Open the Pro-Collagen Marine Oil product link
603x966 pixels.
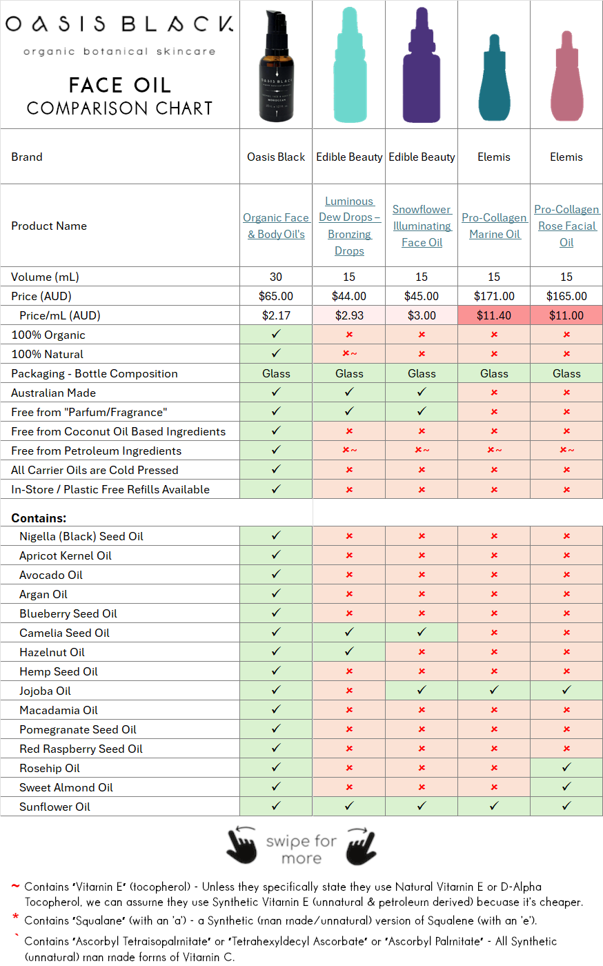click(494, 226)
